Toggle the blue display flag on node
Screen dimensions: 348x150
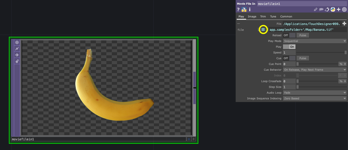point(189,139)
